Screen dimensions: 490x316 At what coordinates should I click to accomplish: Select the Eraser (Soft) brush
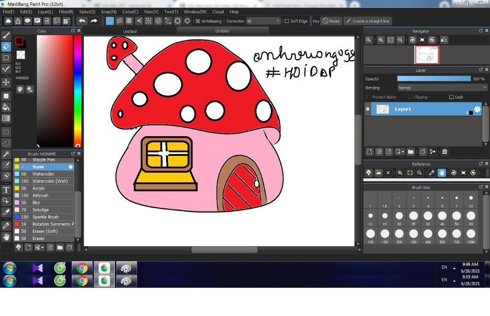44,231
